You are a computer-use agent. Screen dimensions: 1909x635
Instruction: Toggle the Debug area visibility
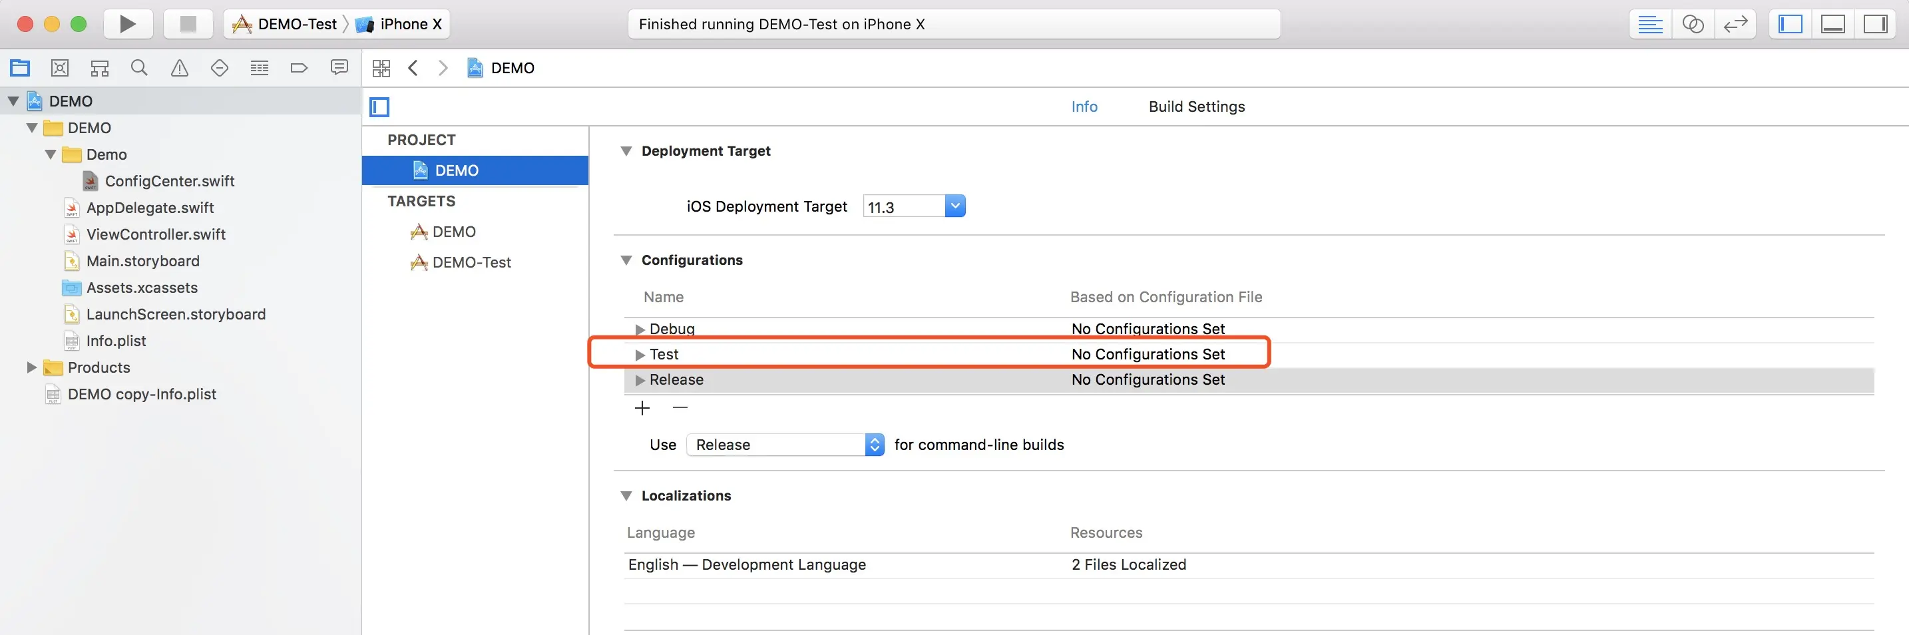click(1832, 25)
